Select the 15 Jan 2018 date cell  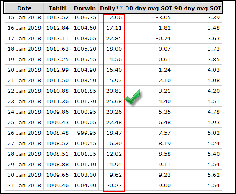coord(24,18)
